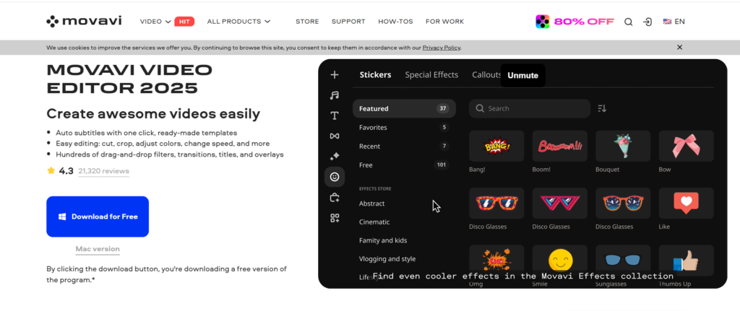Switch to the Special Effects tab
This screenshot has height=311, width=740.
tap(431, 75)
